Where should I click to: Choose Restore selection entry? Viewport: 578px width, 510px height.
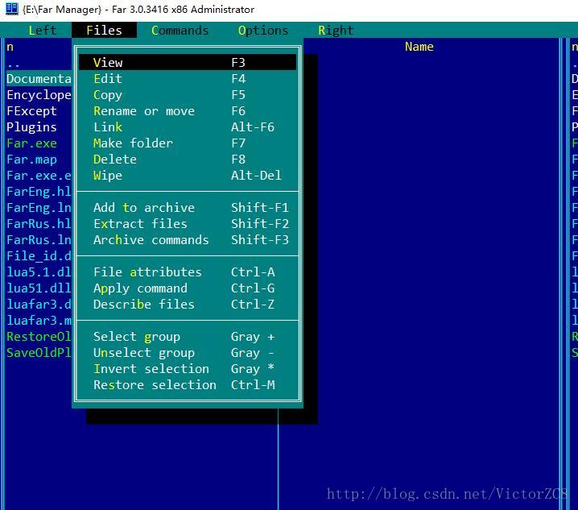tap(188, 385)
